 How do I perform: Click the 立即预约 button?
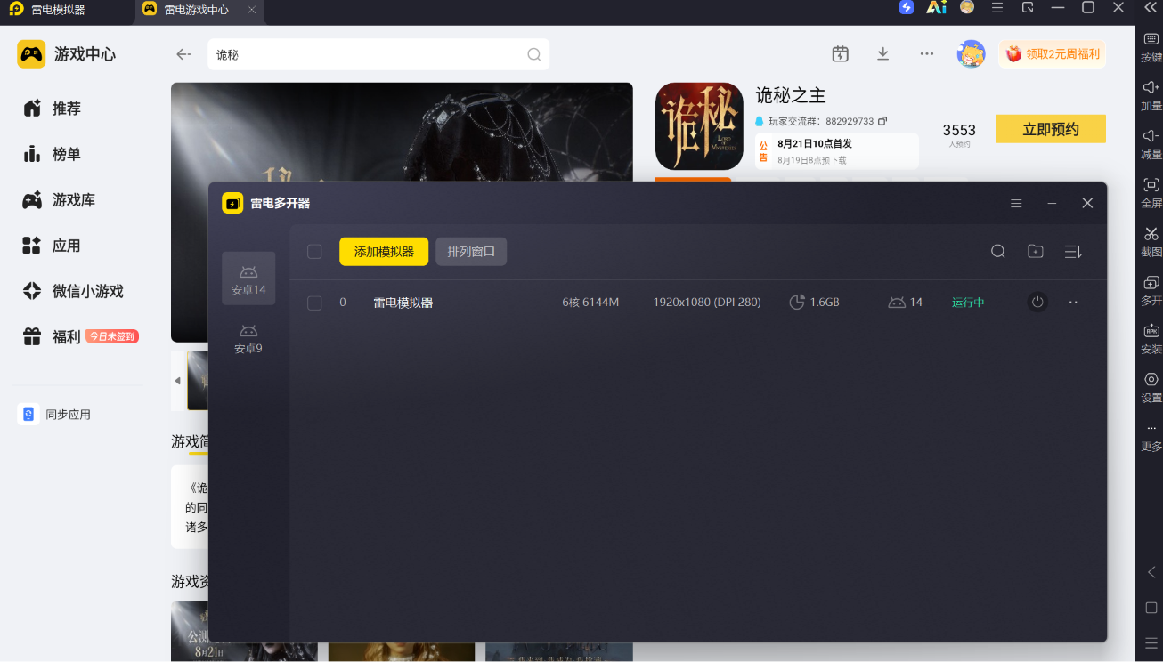[1051, 129]
